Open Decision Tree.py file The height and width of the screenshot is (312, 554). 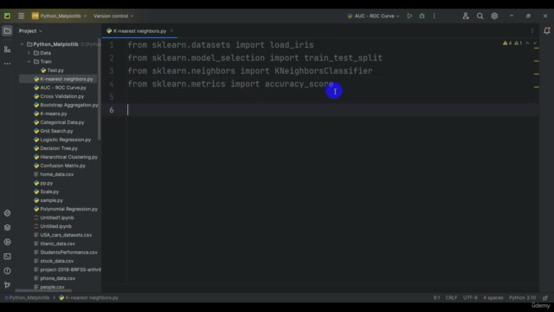pos(59,148)
